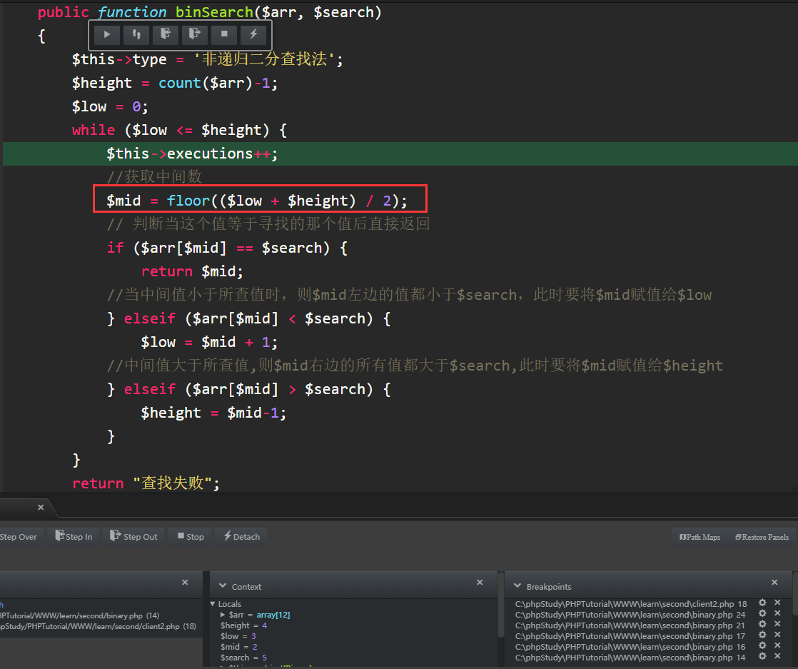Open settings for binary.php 16 breakpoint
This screenshot has width=798, height=669.
point(762,645)
